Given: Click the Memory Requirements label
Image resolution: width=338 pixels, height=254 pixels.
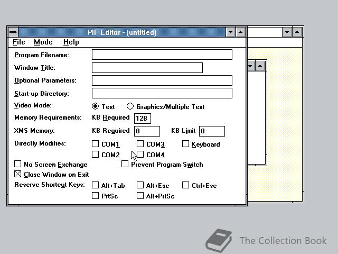Looking at the screenshot, I should [x=48, y=117].
